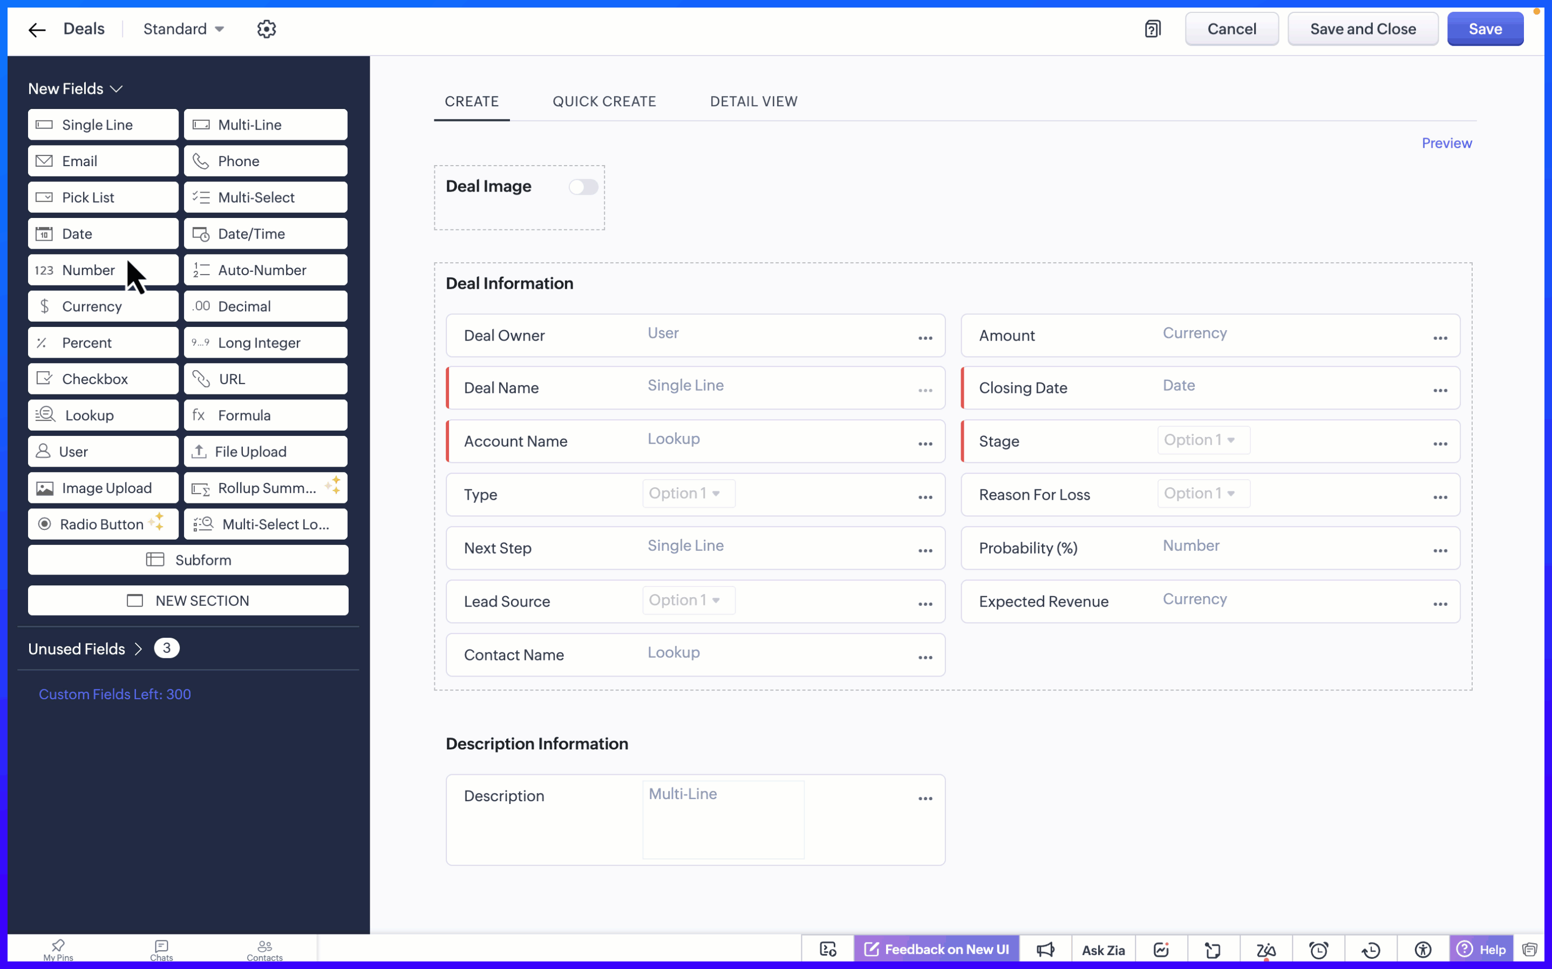1552x969 pixels.
Task: Open the Stage field options menu
Action: (x=1440, y=443)
